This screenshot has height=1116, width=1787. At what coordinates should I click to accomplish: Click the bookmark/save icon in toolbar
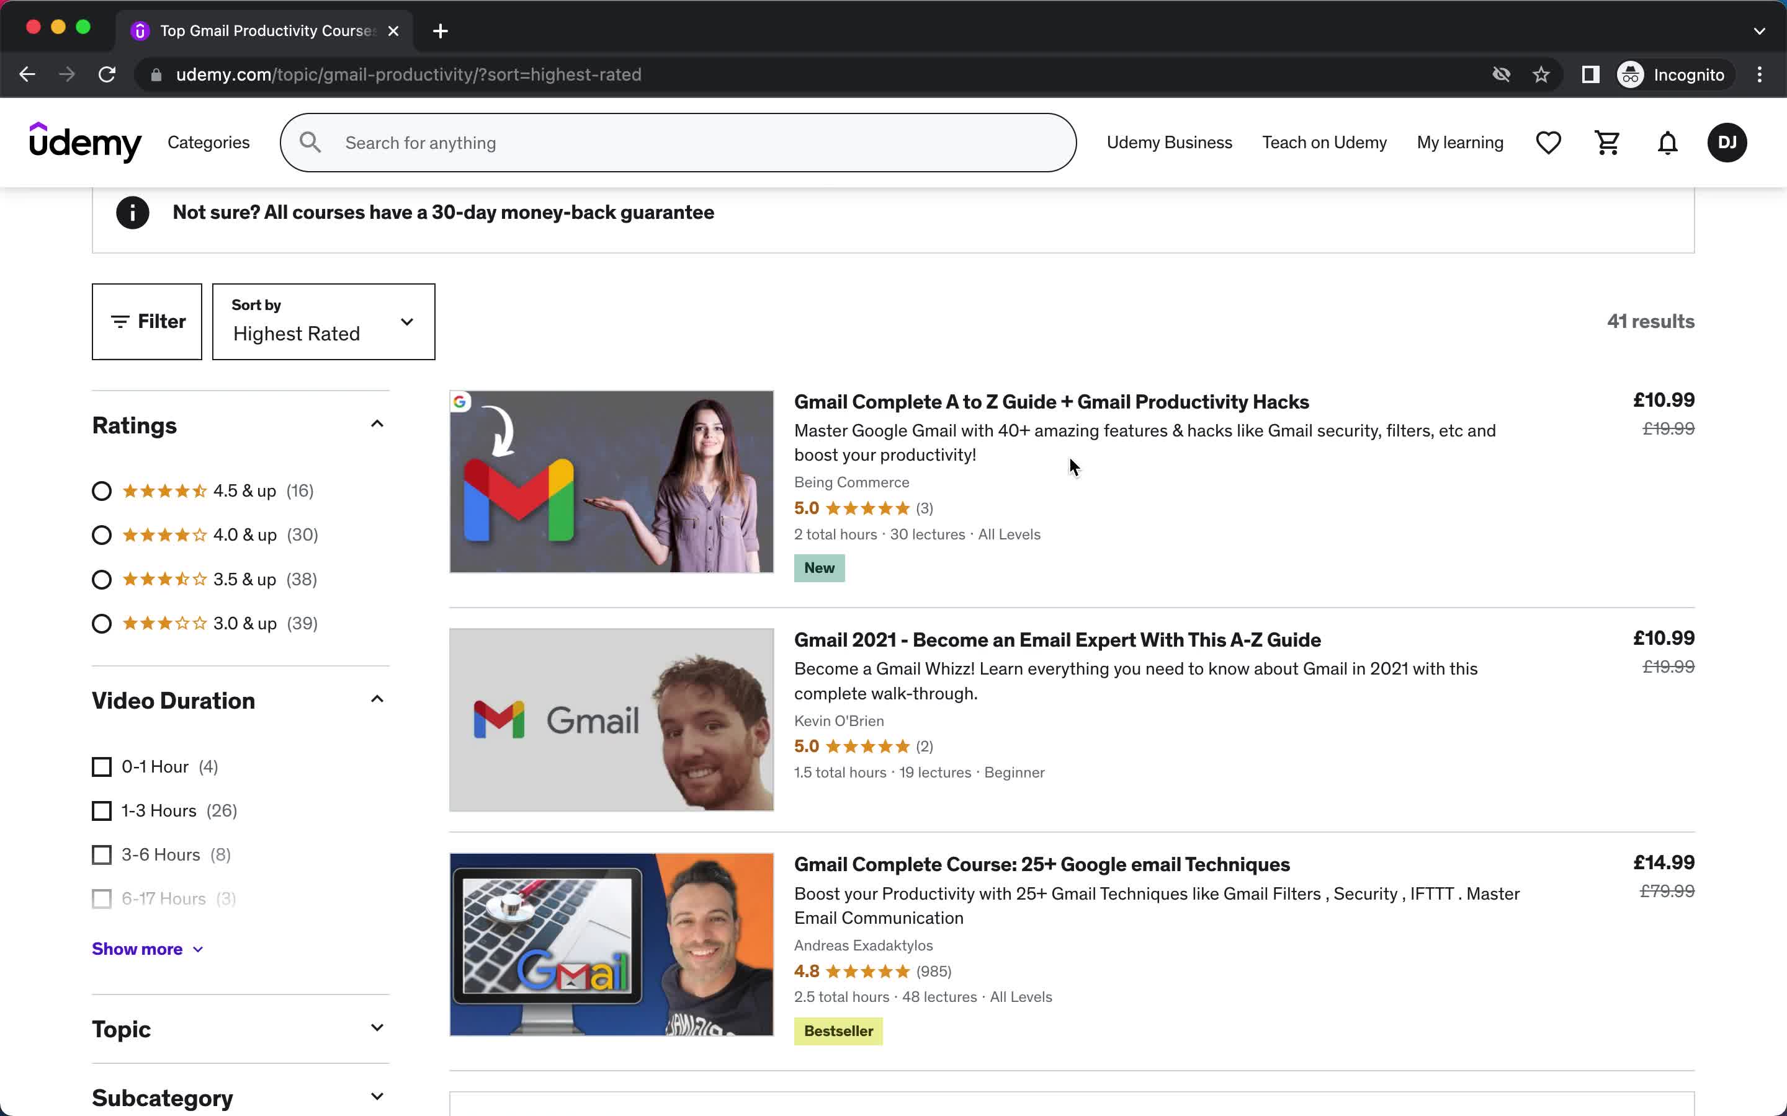pos(1541,74)
